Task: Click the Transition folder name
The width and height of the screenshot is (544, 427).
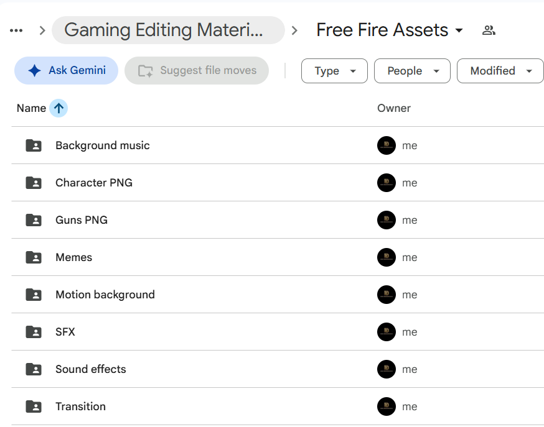Action: (80, 406)
